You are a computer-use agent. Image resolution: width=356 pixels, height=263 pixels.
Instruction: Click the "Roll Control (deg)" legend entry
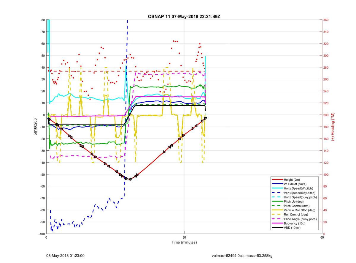[x=296, y=215]
